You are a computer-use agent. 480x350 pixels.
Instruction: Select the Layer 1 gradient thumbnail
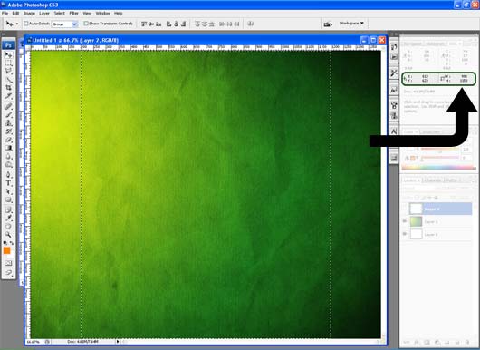point(416,221)
